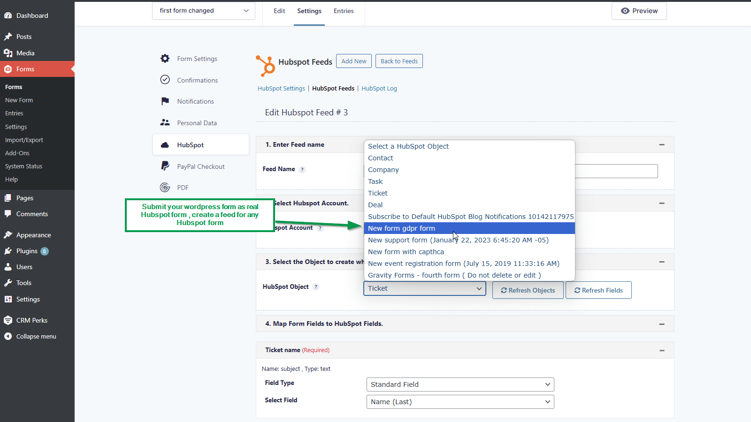Select New form gdpr form from the list
This screenshot has height=422, width=751.
coord(401,228)
